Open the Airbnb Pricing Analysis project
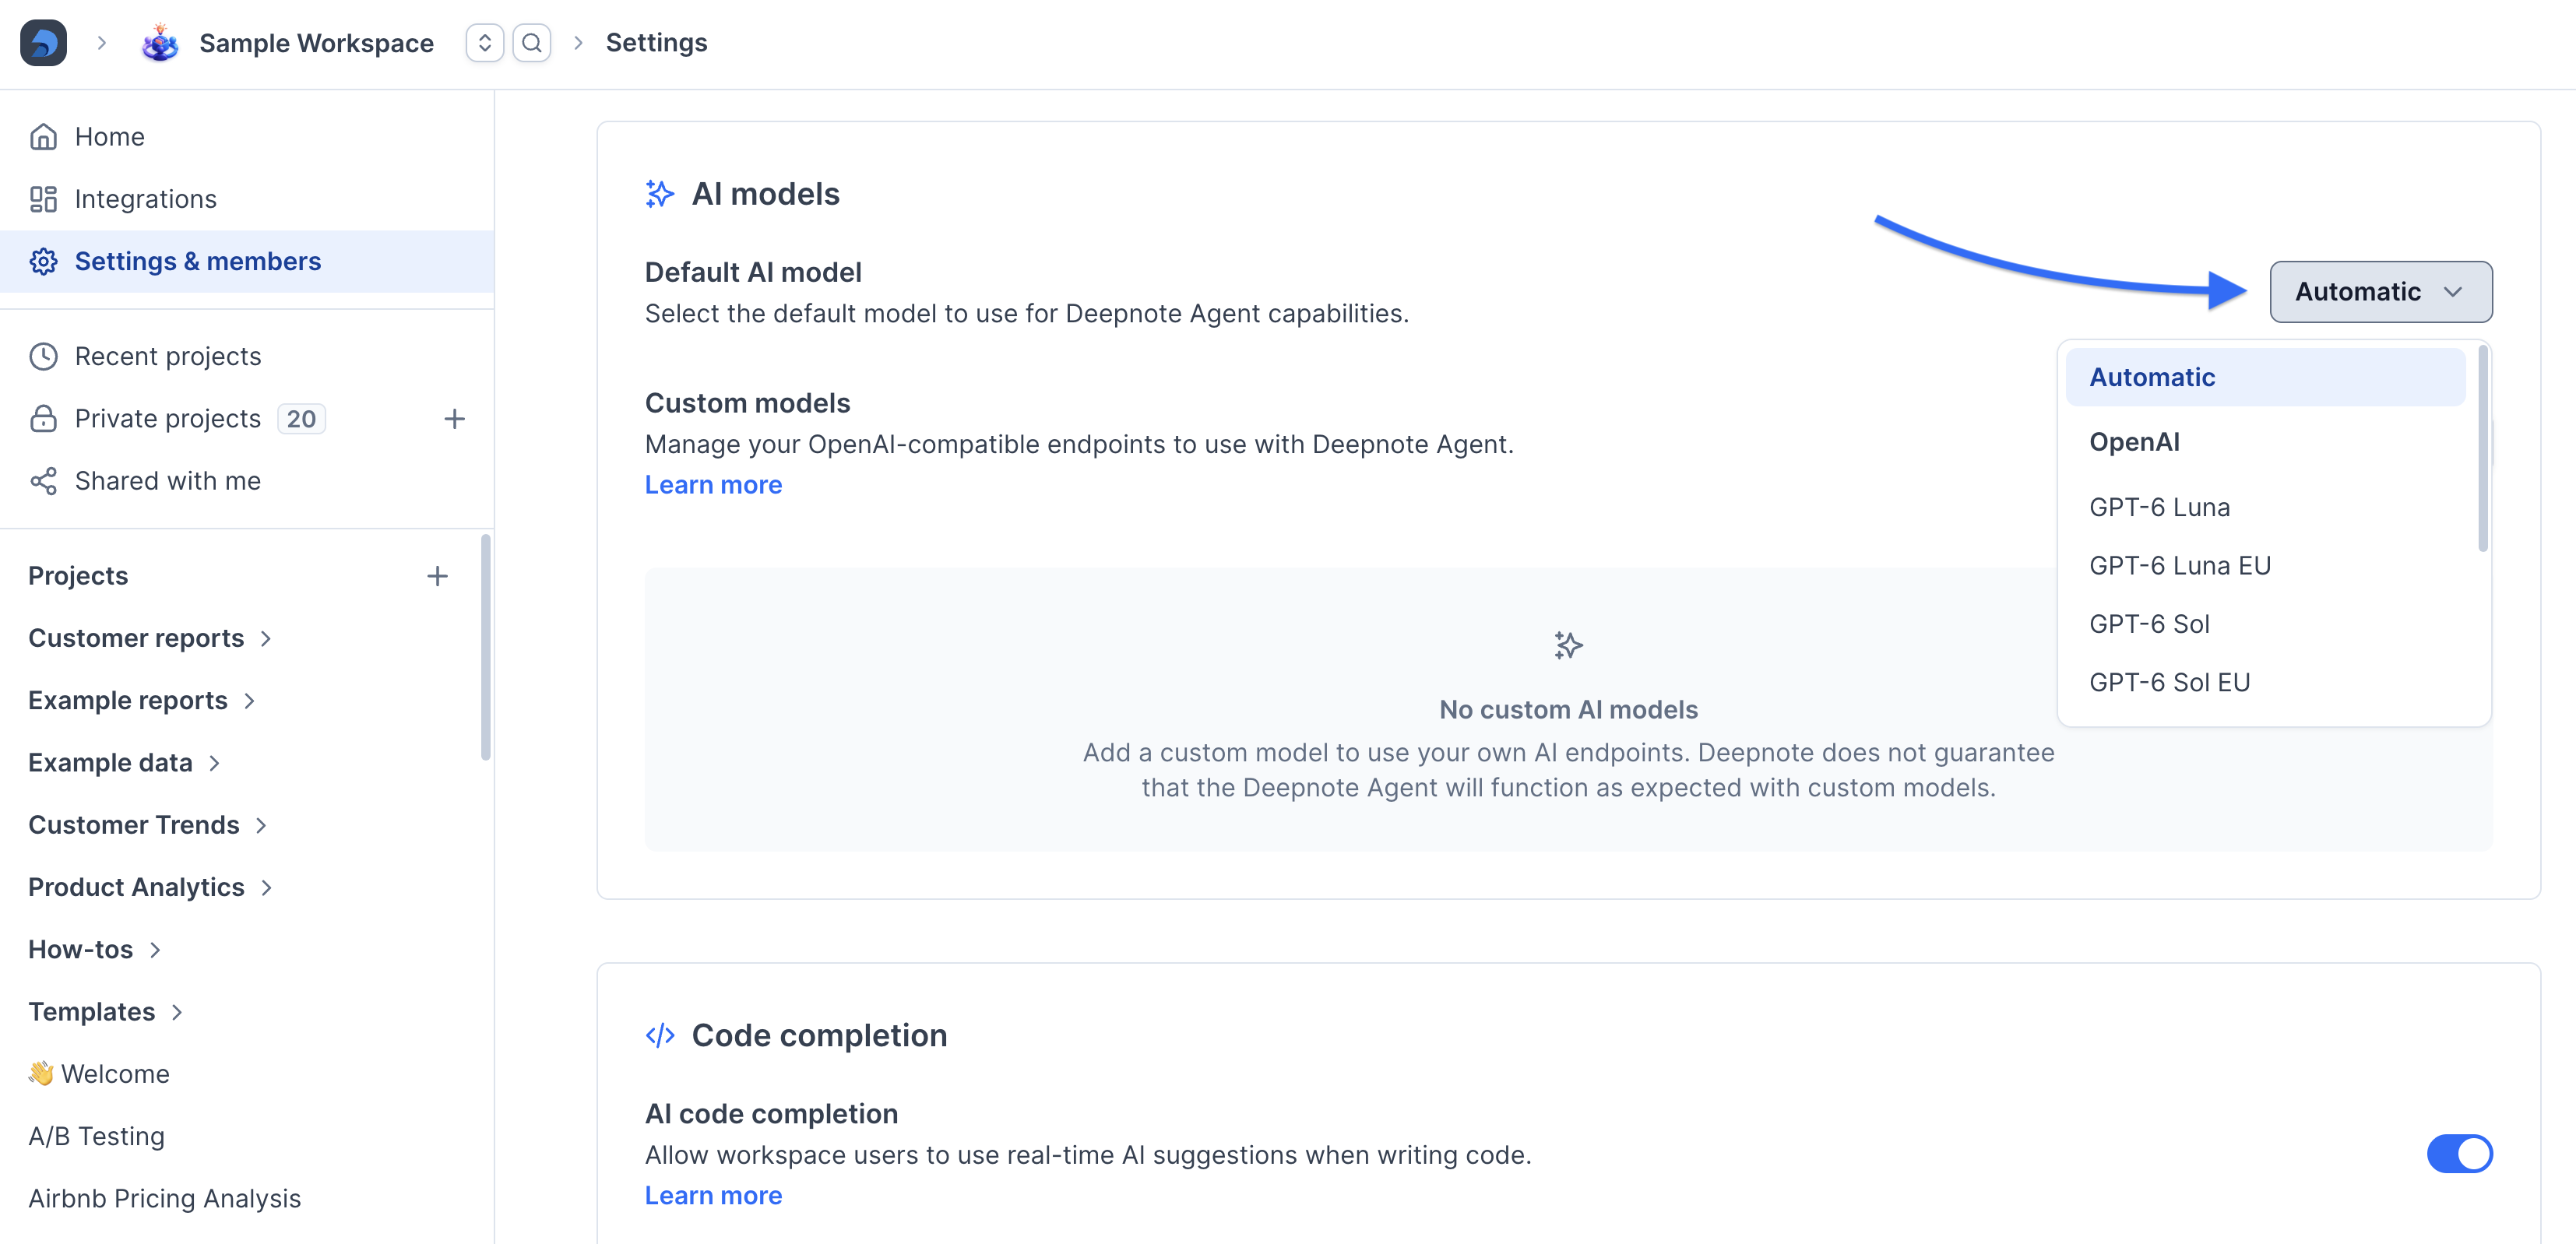The height and width of the screenshot is (1244, 2576). [x=164, y=1198]
